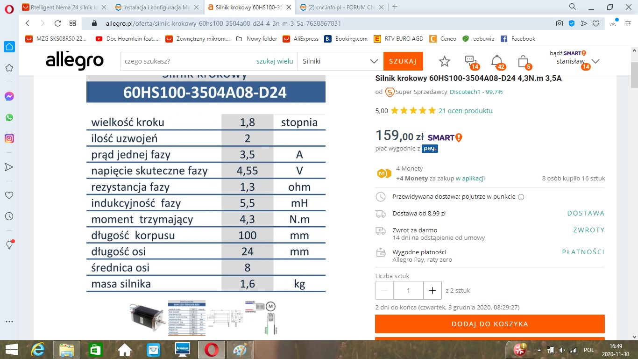Open Messenger in Opera sidebar
This screenshot has width=638, height=359.
[9, 96]
